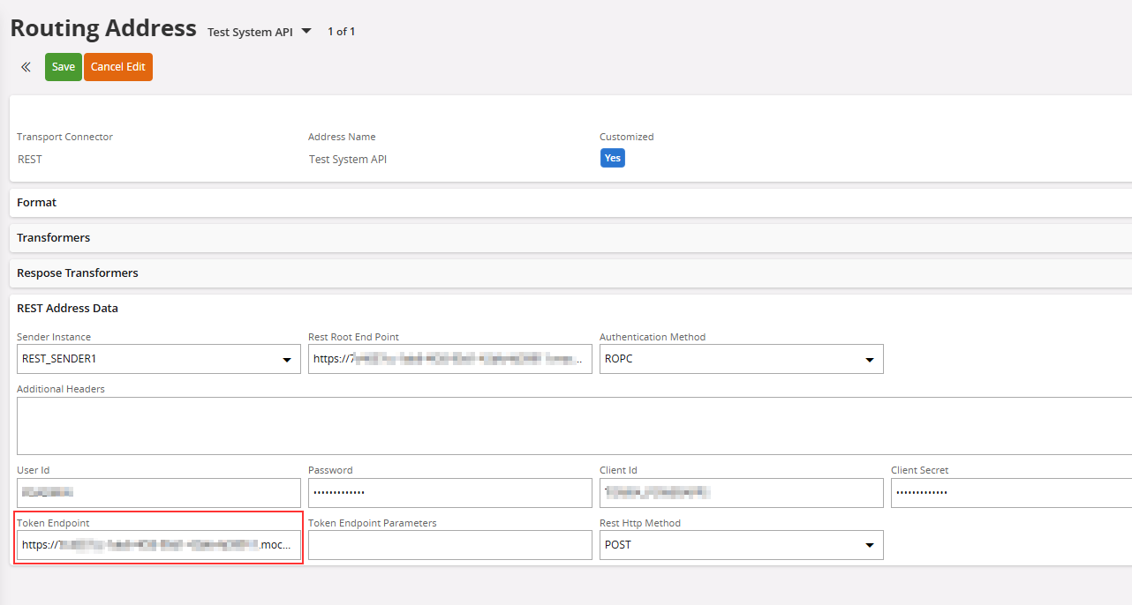Screen dimensions: 1132x605
Task: Click the Client Secret field
Action: tap(1010, 492)
